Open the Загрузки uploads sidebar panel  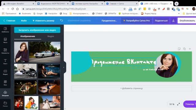pos(5,94)
